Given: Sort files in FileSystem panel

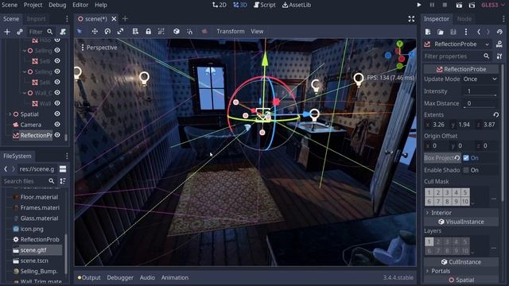Looking at the screenshot, I should [x=63, y=181].
